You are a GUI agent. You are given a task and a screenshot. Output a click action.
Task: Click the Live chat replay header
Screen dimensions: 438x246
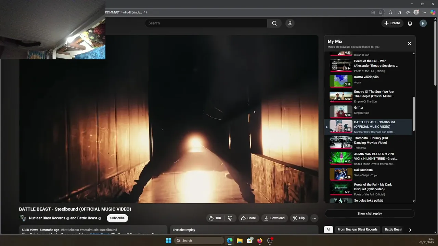pos(184,230)
